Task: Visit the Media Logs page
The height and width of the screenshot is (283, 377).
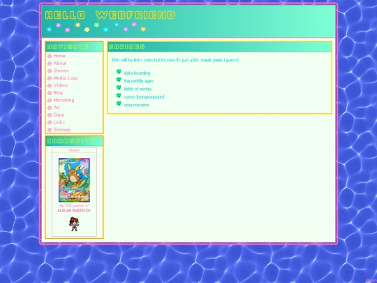Action: [x=66, y=78]
